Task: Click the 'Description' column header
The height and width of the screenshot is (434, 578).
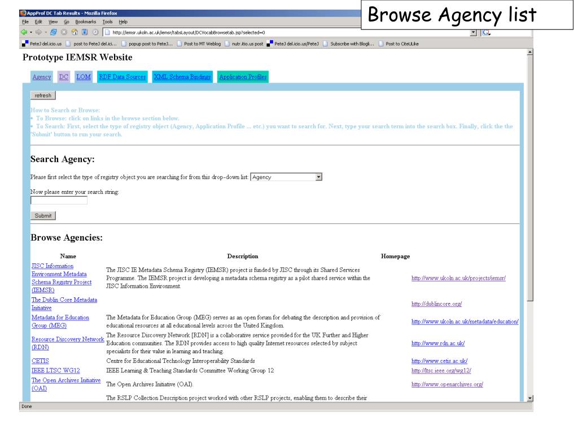Action: [243, 257]
